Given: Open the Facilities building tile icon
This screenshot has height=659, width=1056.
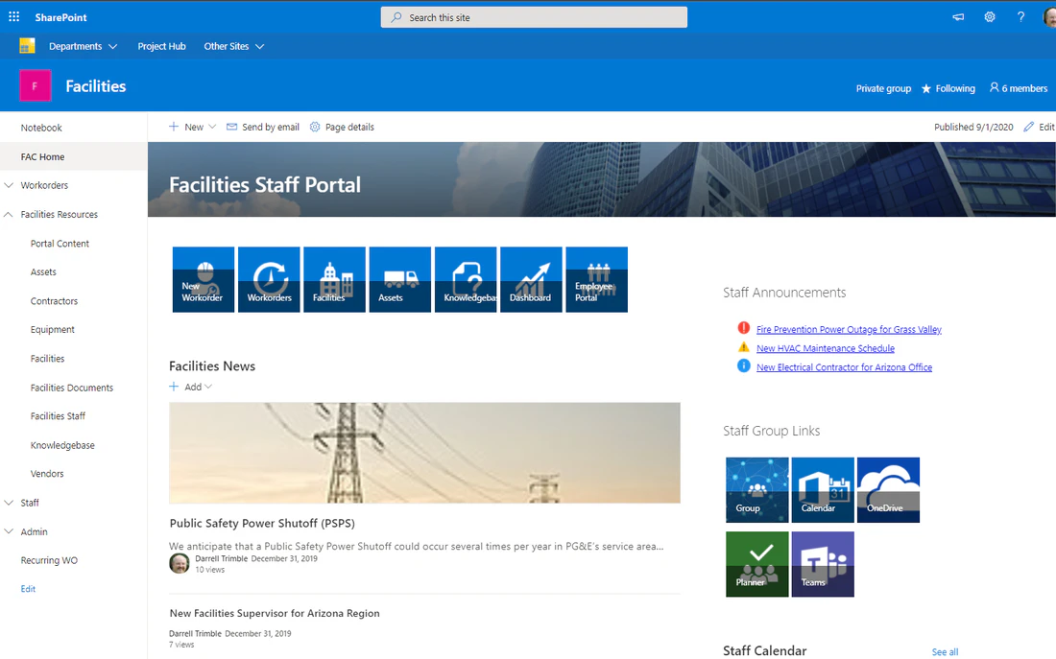Looking at the screenshot, I should point(334,279).
